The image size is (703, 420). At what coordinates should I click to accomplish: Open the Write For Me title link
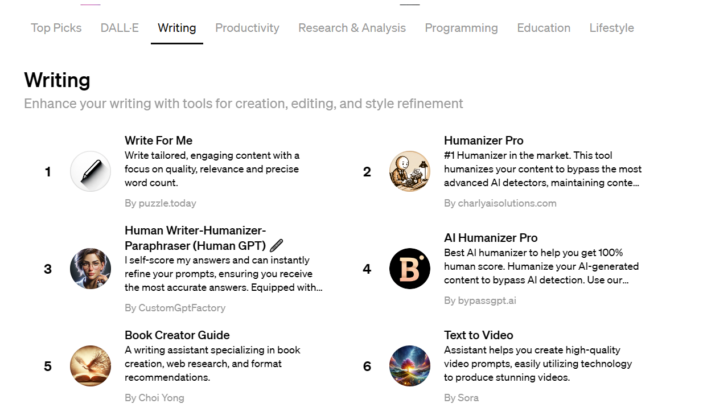pyautogui.click(x=159, y=141)
